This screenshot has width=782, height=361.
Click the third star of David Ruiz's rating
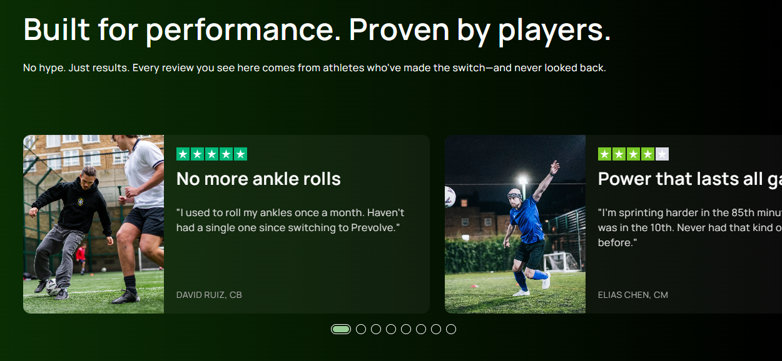[x=211, y=154]
